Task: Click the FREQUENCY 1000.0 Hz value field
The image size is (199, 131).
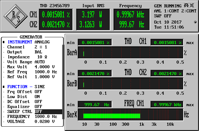Action: [46, 116]
